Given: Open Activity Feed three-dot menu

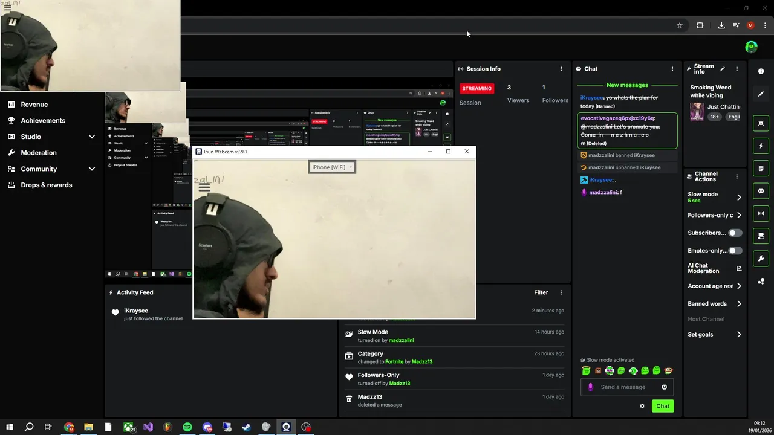Looking at the screenshot, I should point(561,292).
